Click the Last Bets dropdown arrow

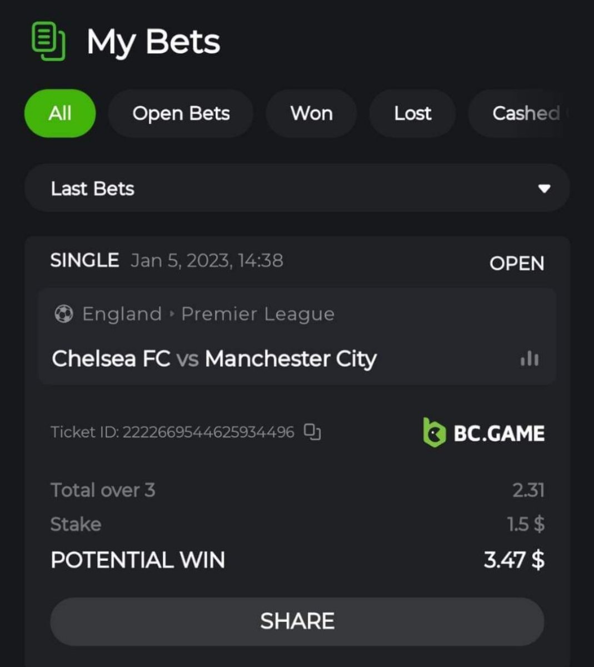pyautogui.click(x=545, y=189)
